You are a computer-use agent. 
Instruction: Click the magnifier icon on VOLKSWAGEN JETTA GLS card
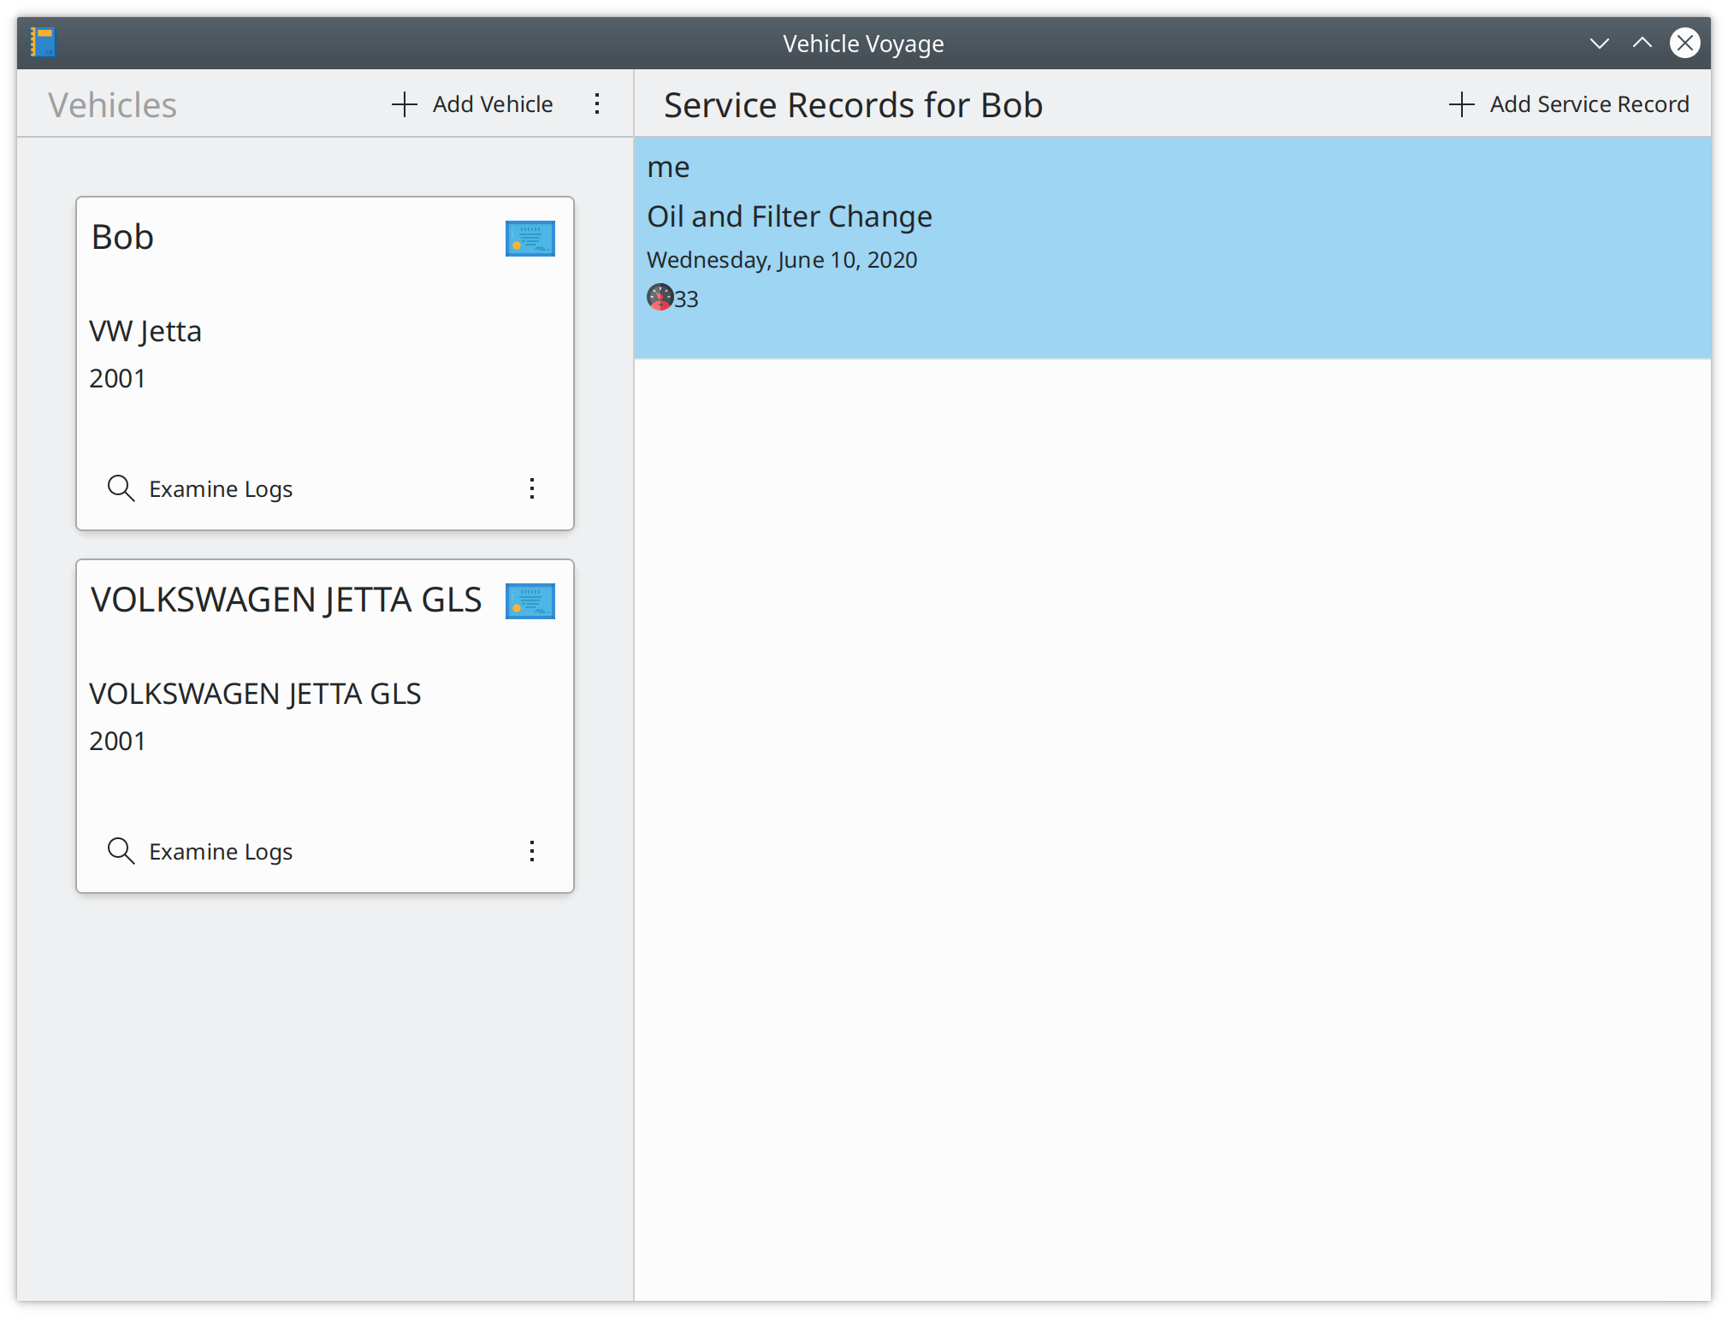(x=121, y=851)
